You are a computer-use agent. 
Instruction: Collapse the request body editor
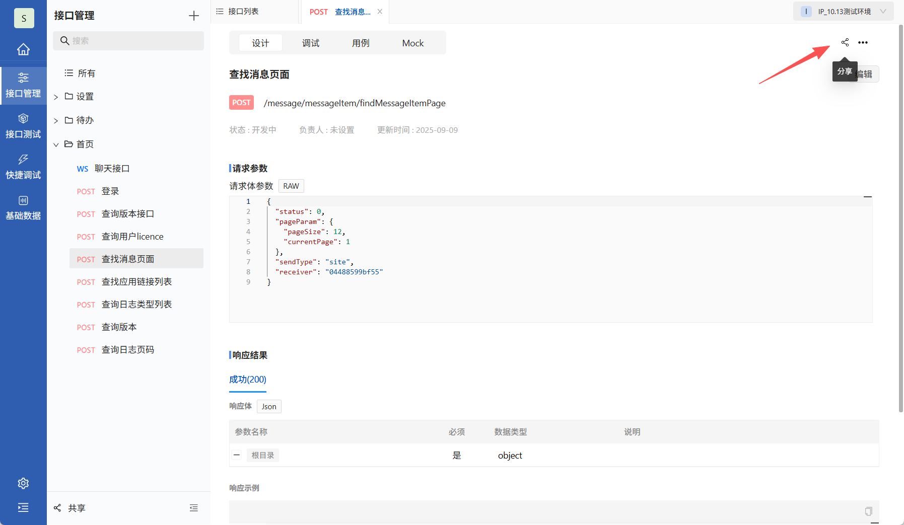pos(868,197)
